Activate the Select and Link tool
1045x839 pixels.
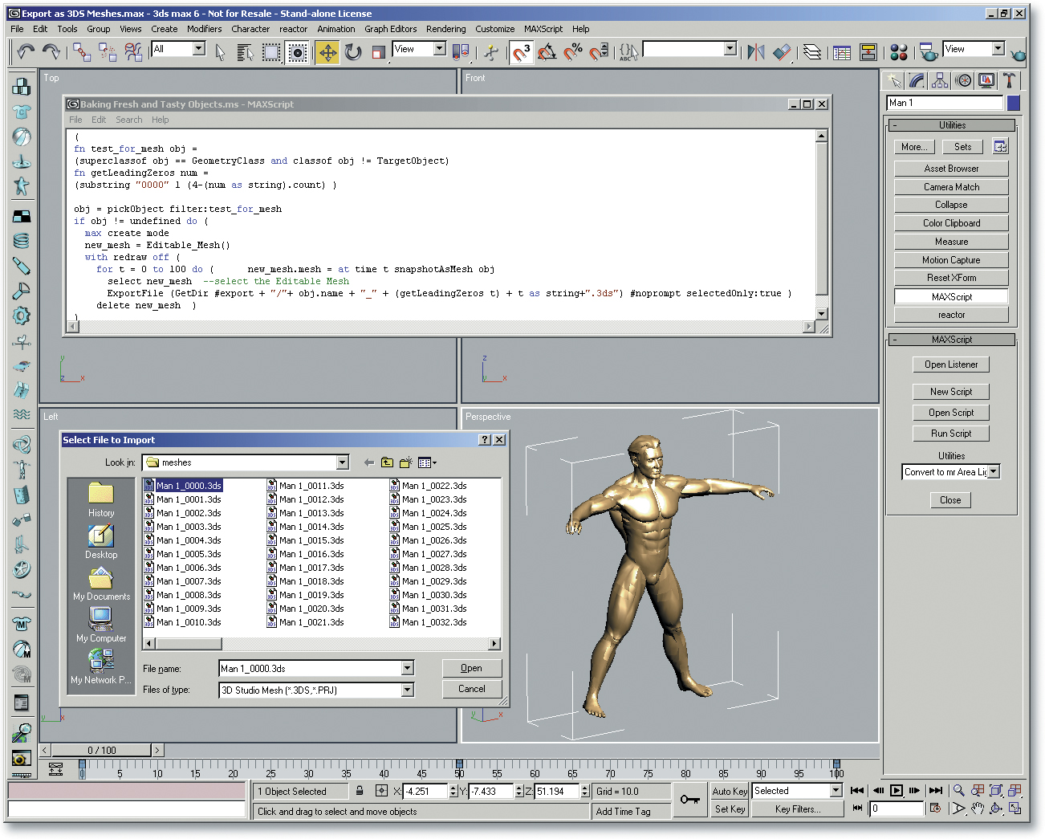point(82,52)
